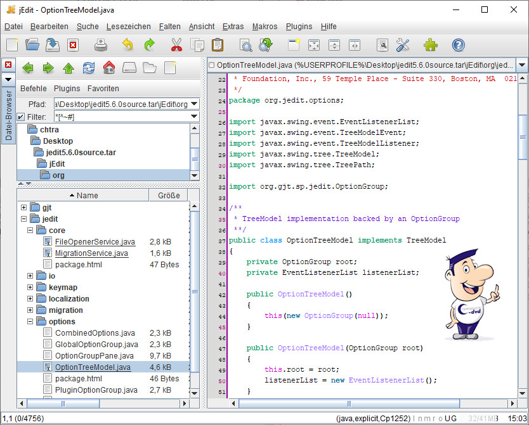The image size is (529, 425).
Task: Expand the gjt folder in the tree
Action: pos(24,208)
